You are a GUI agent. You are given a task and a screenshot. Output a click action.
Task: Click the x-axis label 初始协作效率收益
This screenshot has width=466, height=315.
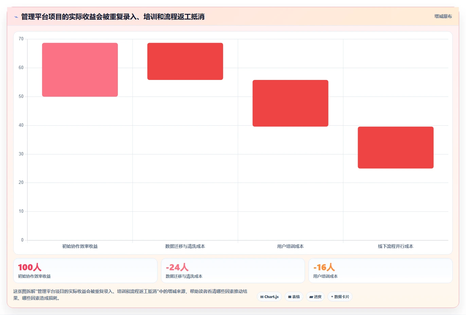[x=80, y=247]
